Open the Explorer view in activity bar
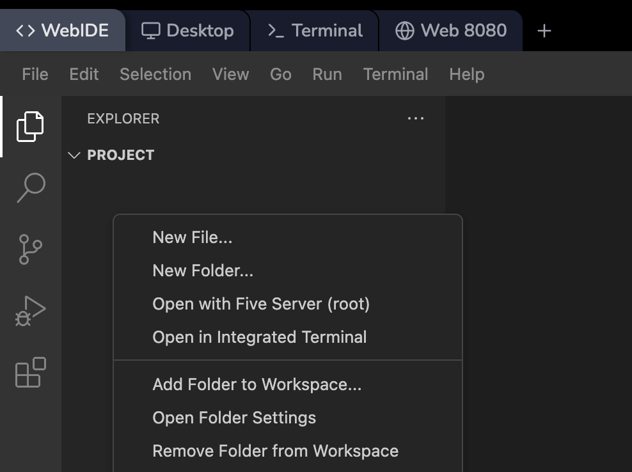632x472 pixels. coord(30,126)
